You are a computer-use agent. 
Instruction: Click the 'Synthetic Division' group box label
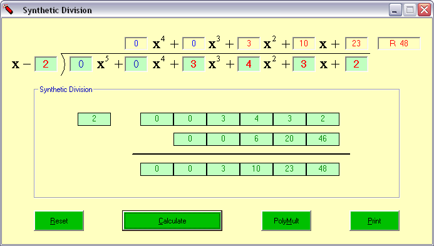(x=66, y=90)
